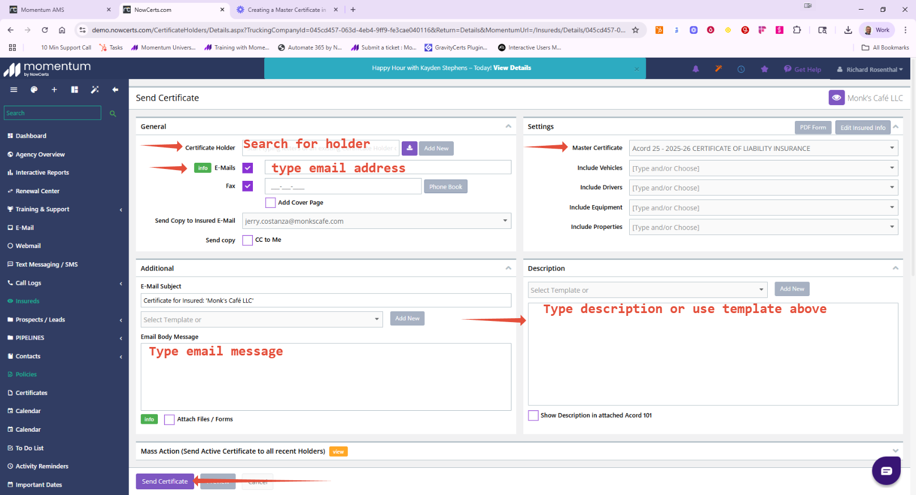916x495 pixels.
Task: Toggle the E-Mails checkbox
Action: (x=248, y=168)
